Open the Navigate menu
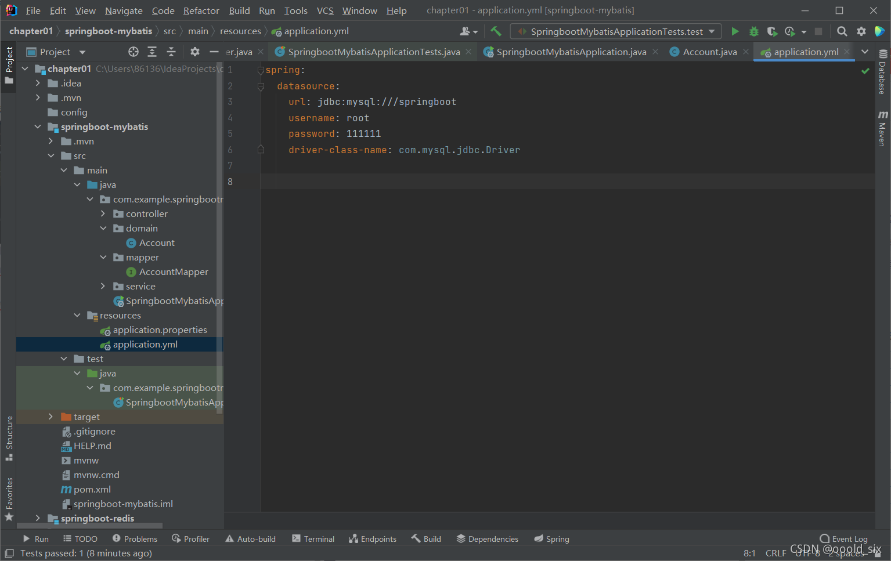This screenshot has height=561, width=891. (124, 10)
